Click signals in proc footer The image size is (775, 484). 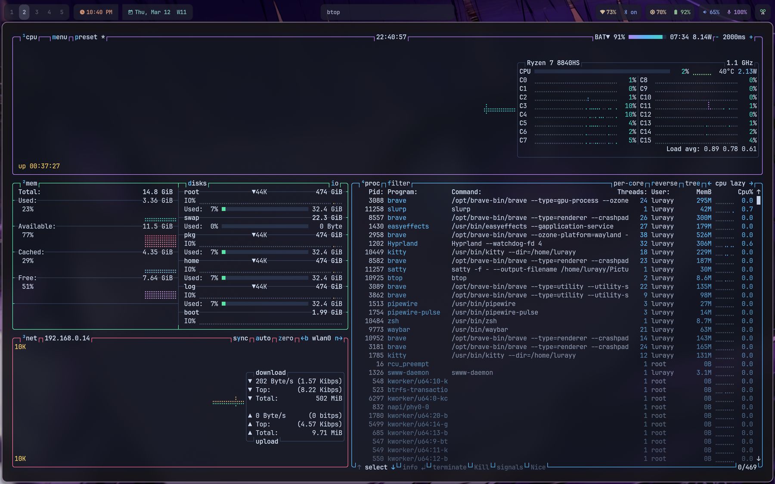click(x=510, y=467)
